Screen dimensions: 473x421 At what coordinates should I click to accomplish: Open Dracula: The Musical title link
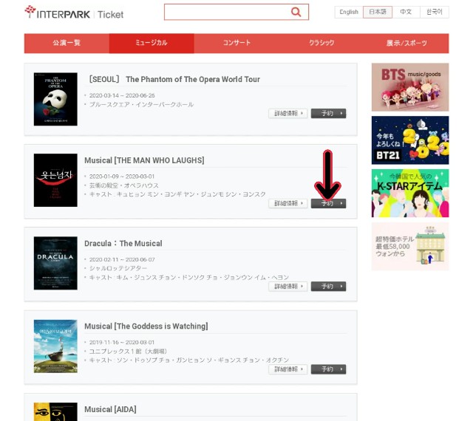123,244
